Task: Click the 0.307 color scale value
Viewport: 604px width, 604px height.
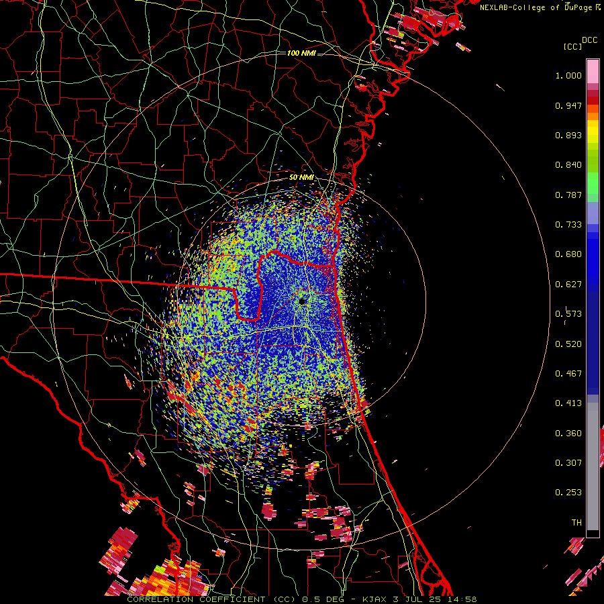Action: 568,463
